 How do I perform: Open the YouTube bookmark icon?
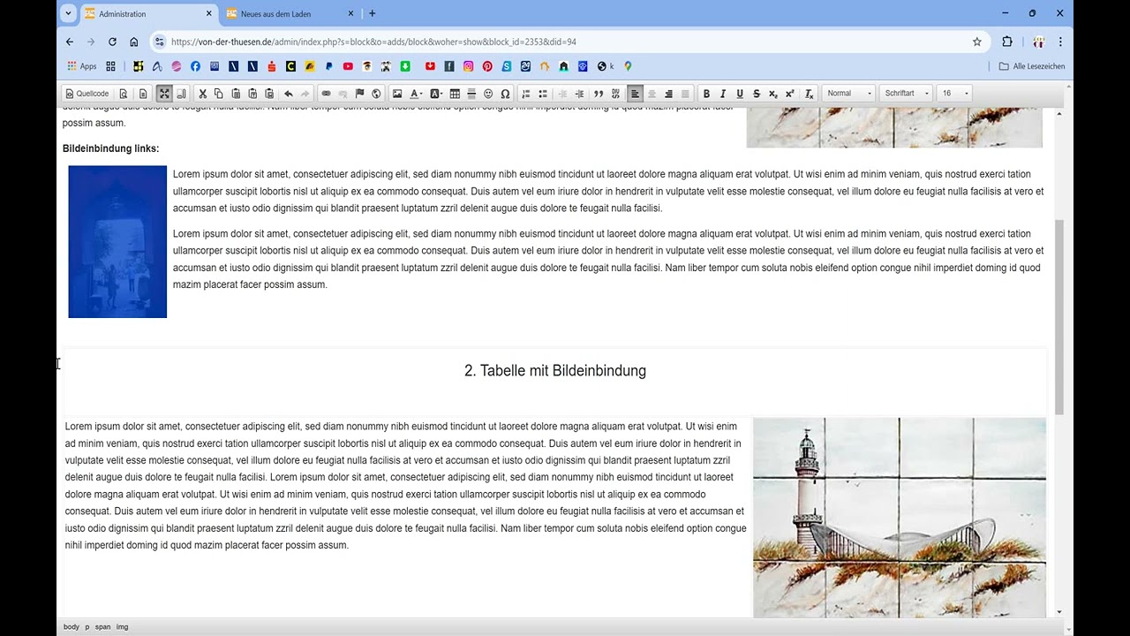click(348, 66)
